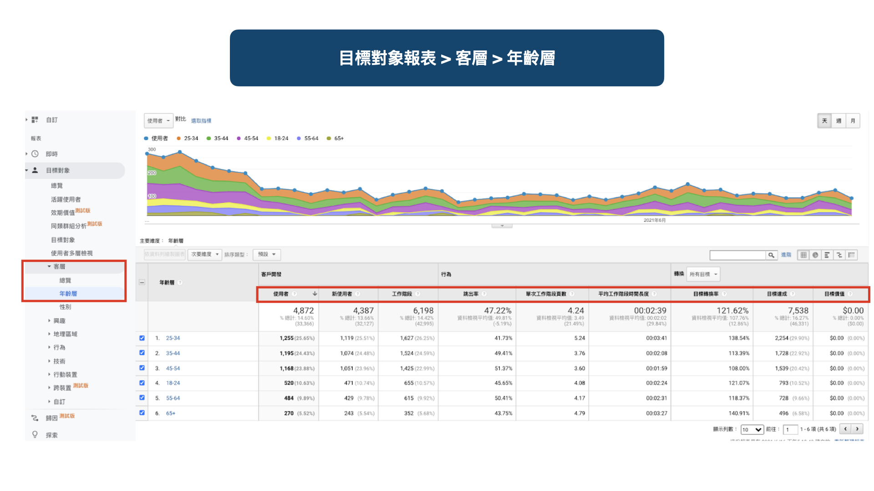874x491 pixels.
Task: Select the data table view icon
Action: pos(803,255)
